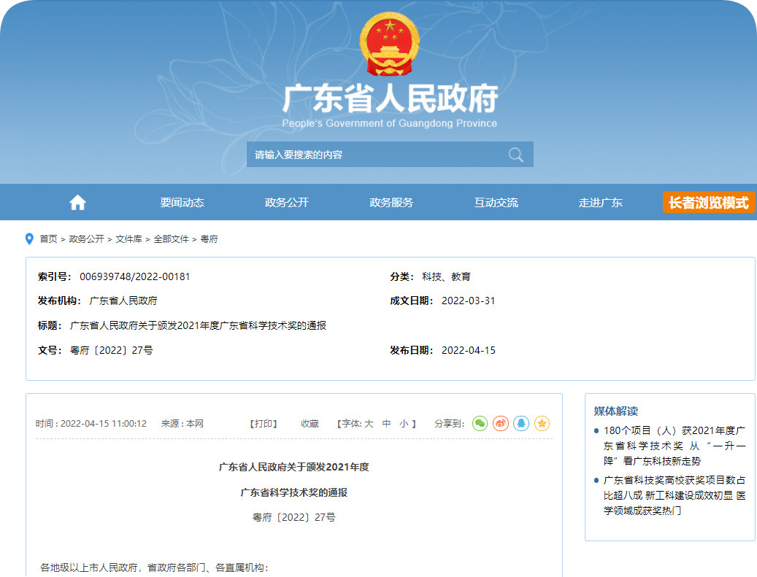Share the article to WeChat

coord(480,424)
